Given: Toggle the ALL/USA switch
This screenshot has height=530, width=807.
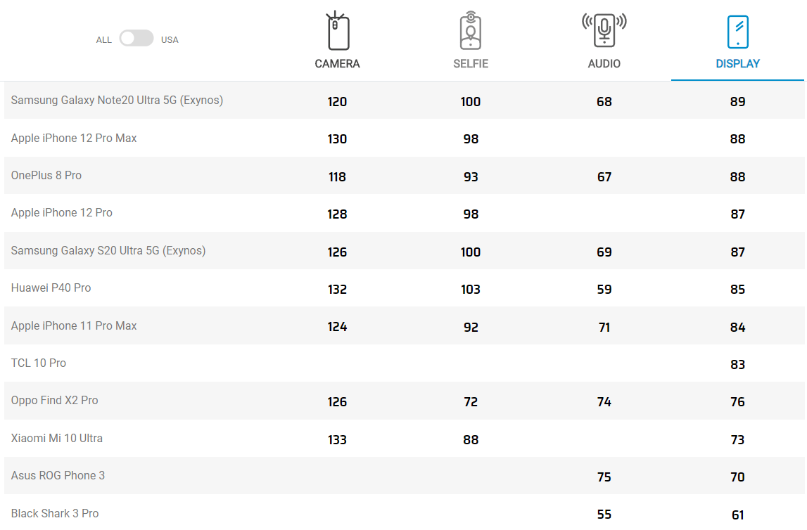Looking at the screenshot, I should [x=136, y=39].
